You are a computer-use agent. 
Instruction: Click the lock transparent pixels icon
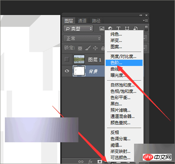point(80,48)
